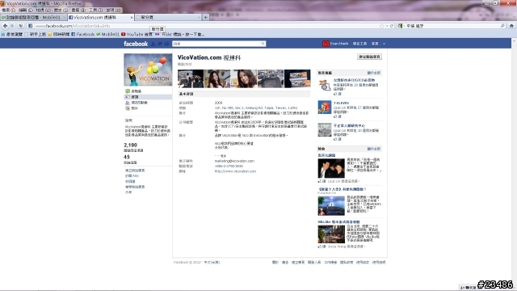Click the magnifier in Firefox search box
Viewport: 517px width, 291px height.
502,26
